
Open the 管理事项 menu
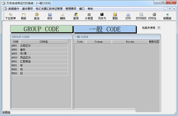71,9
